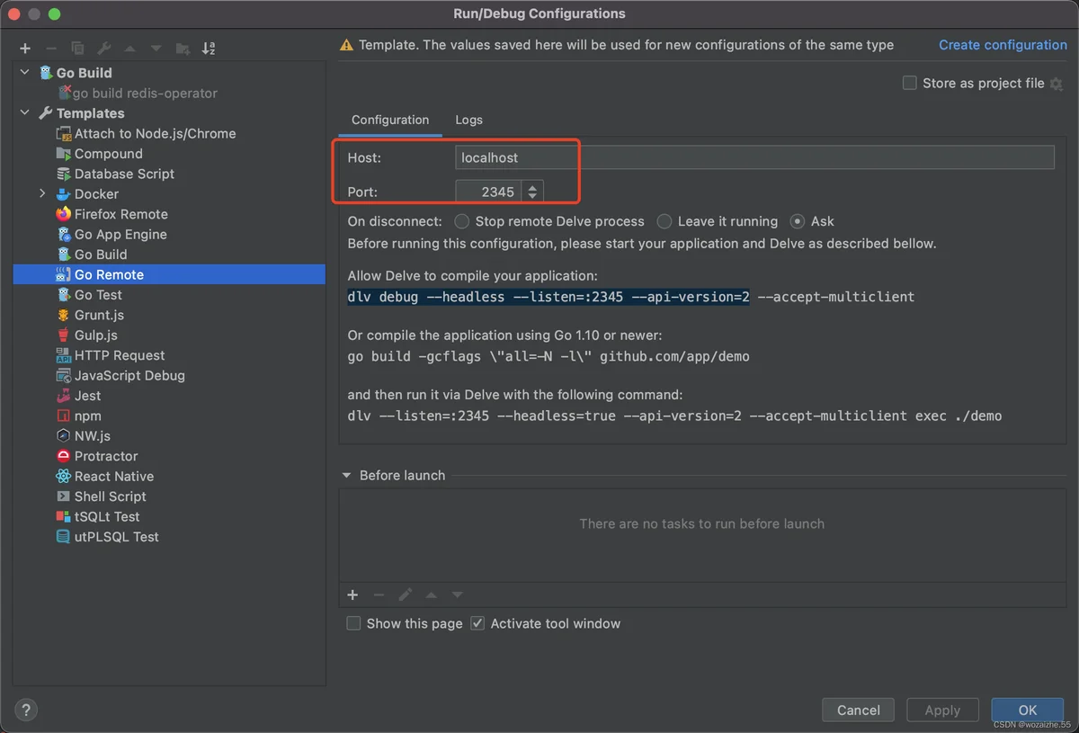Click the Host input field
Viewport: 1079px width, 733px height.
pos(754,157)
